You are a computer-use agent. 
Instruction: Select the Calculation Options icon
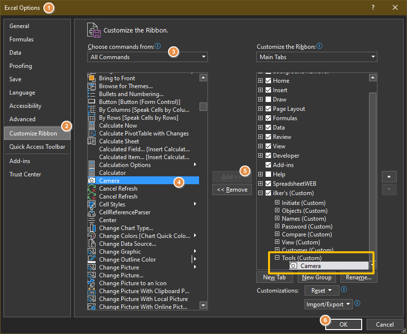(x=92, y=165)
